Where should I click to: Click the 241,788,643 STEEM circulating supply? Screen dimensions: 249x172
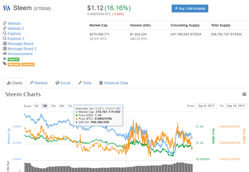click(186, 34)
